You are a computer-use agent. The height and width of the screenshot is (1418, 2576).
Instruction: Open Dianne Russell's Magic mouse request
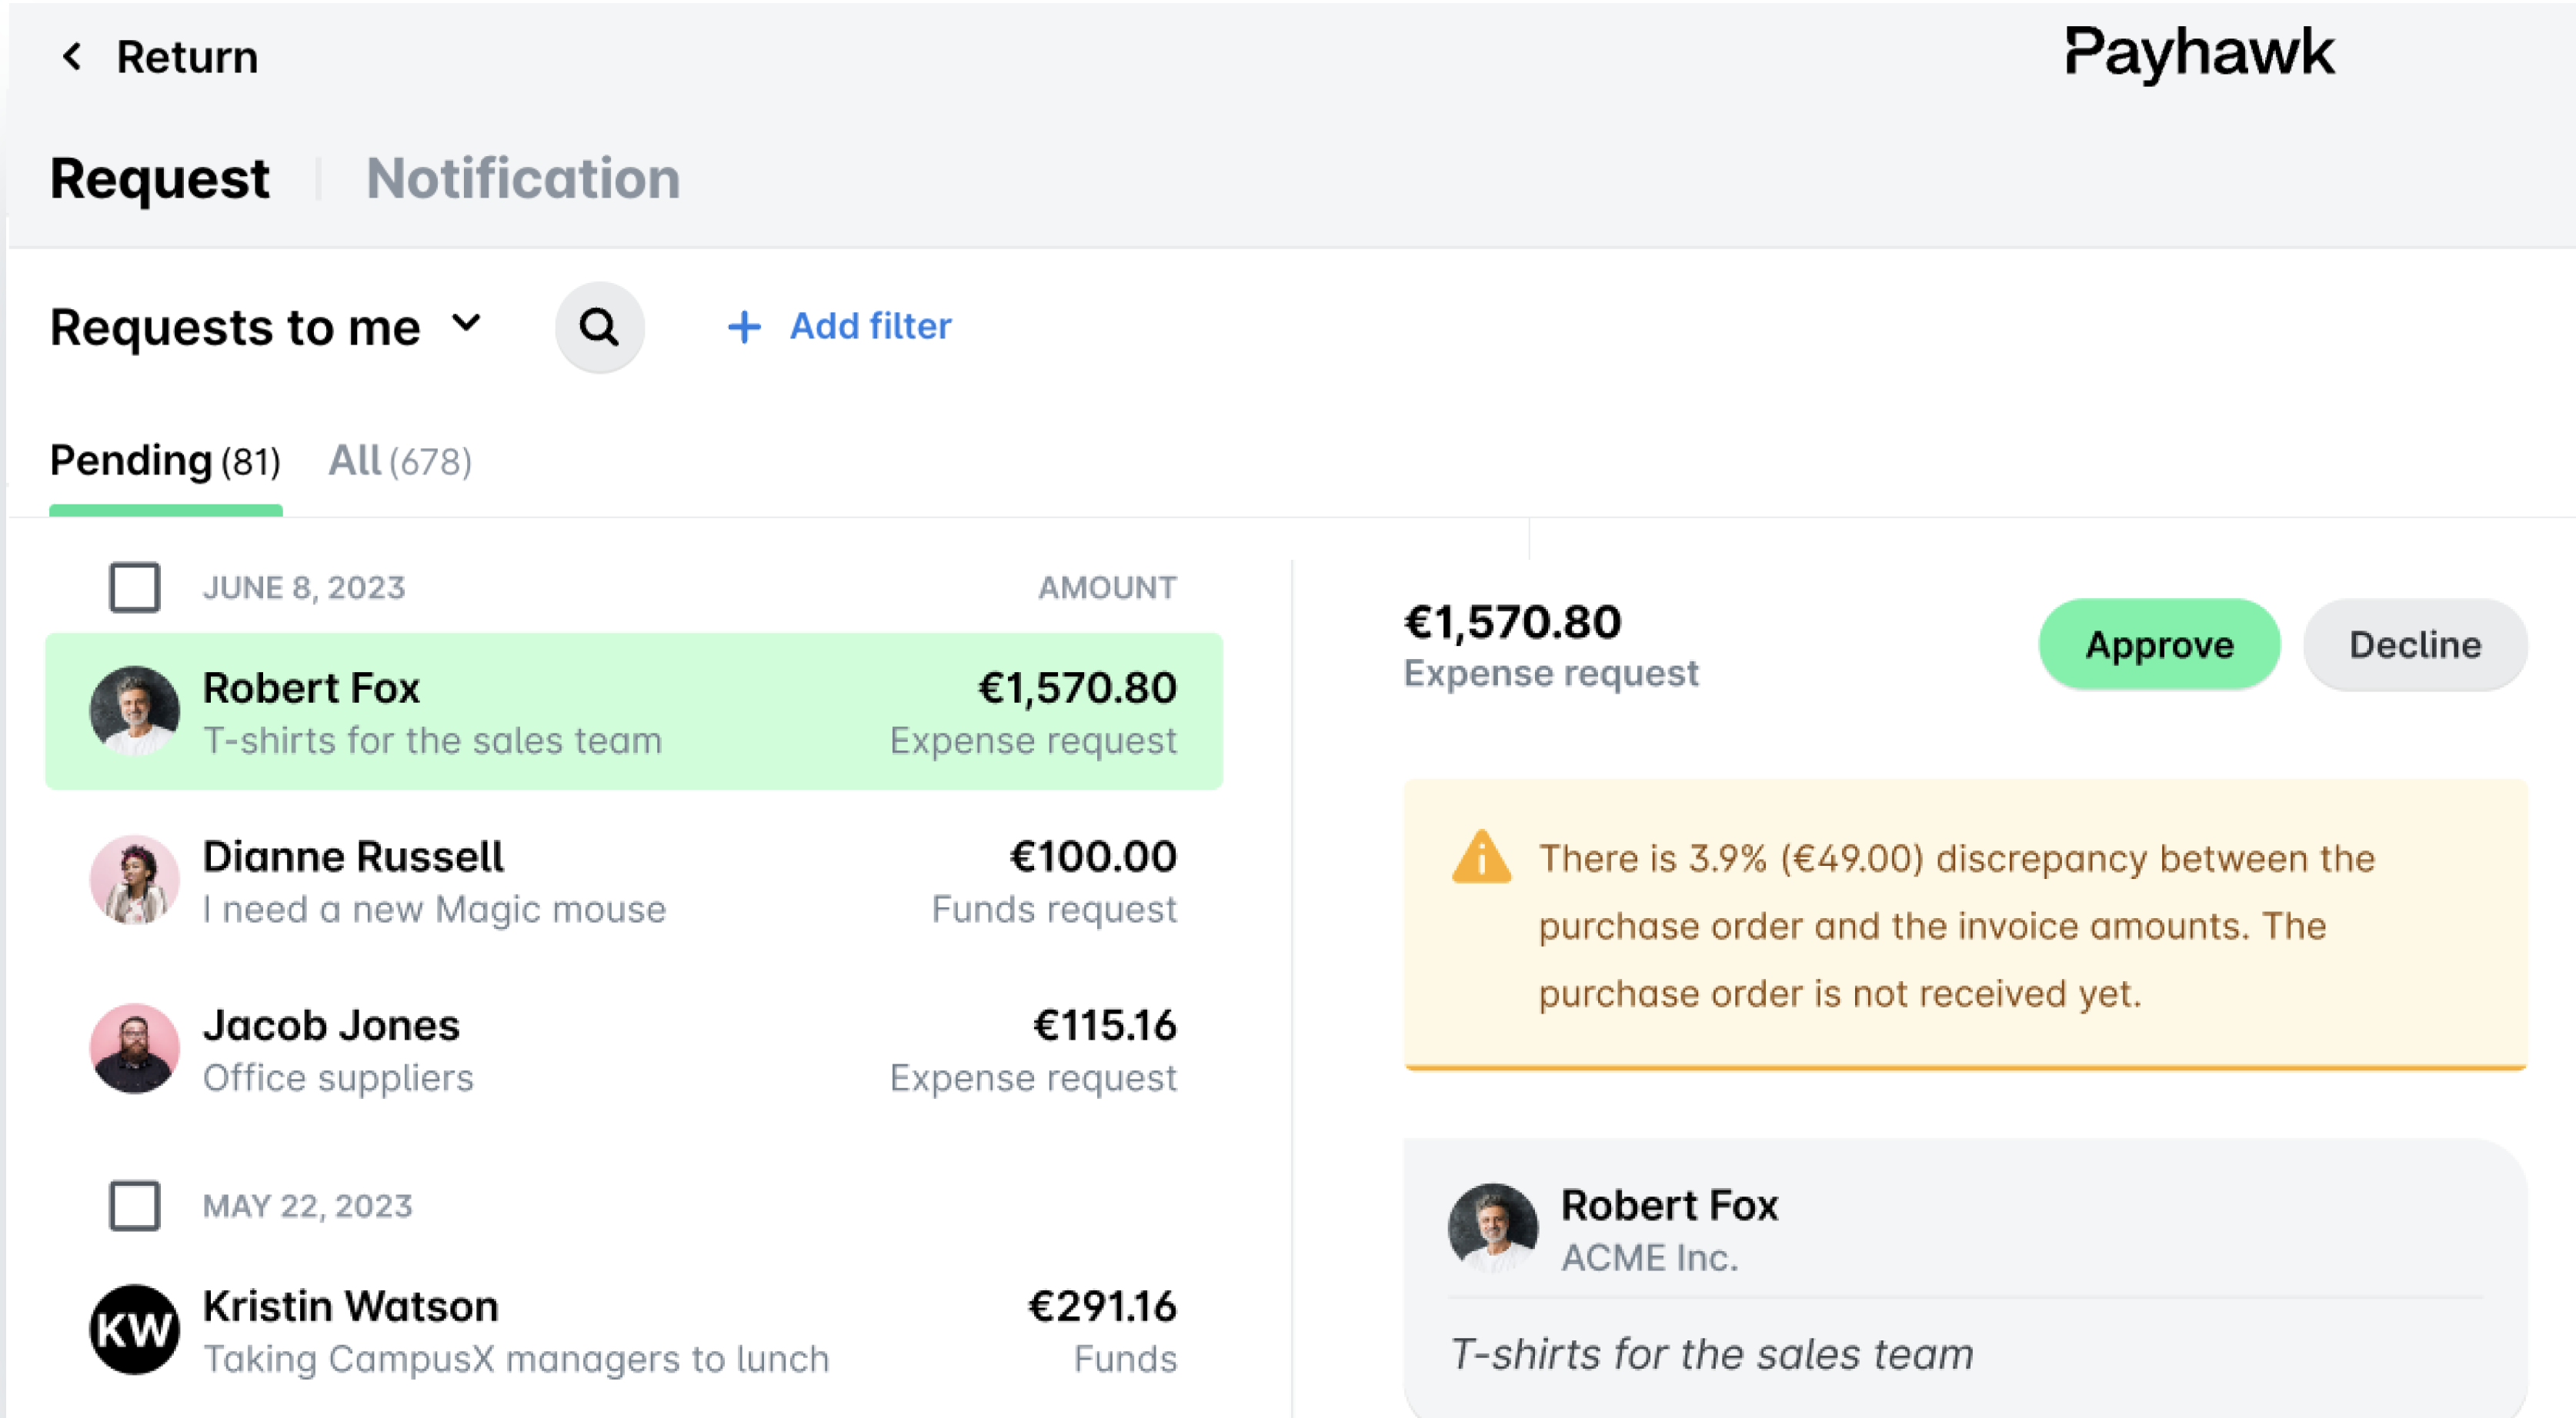point(634,880)
